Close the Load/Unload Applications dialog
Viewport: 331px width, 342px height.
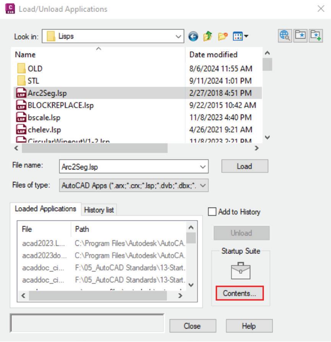coord(321,9)
